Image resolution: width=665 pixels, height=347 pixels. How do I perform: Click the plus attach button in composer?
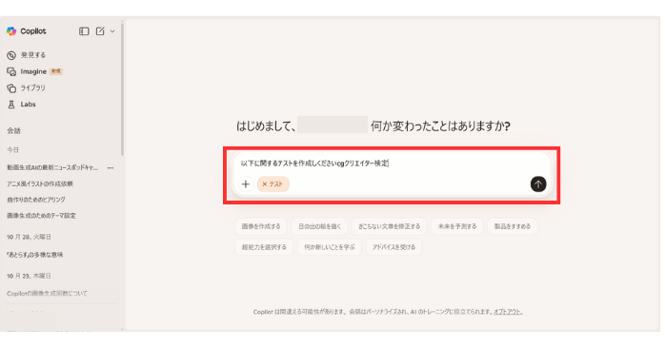pos(246,184)
